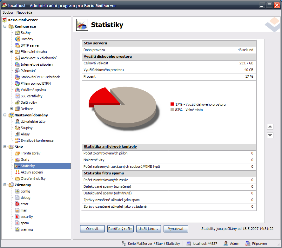Select the Příjem pomocí ETRN icon

click(x=17, y=83)
